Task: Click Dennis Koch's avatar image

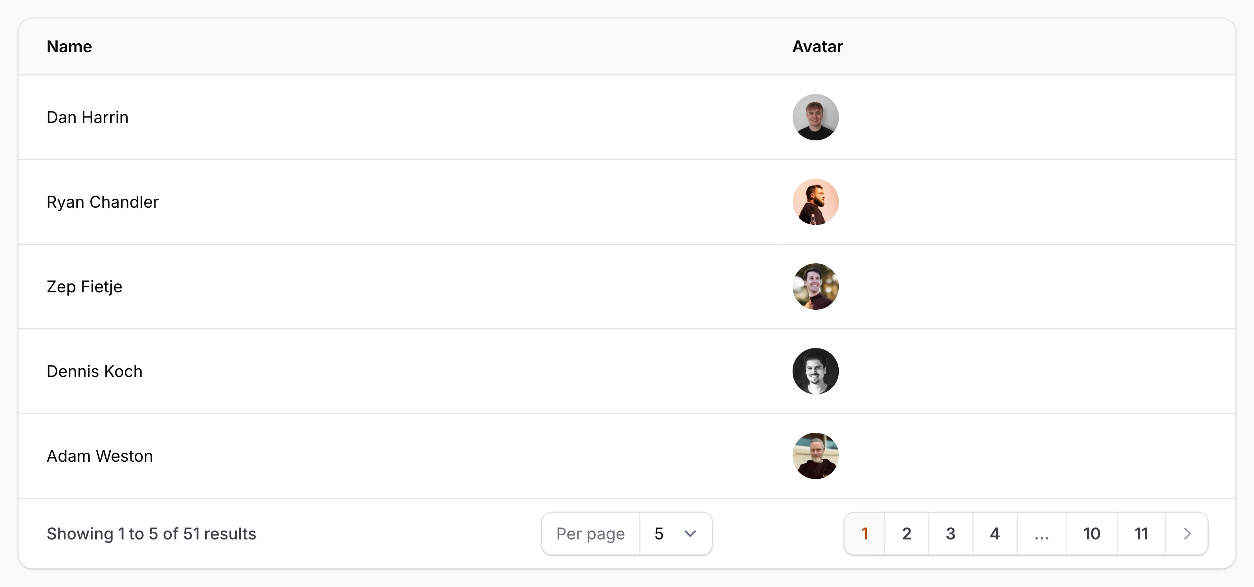Action: [x=815, y=371]
